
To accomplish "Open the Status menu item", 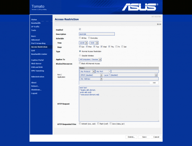I will [34, 20].
